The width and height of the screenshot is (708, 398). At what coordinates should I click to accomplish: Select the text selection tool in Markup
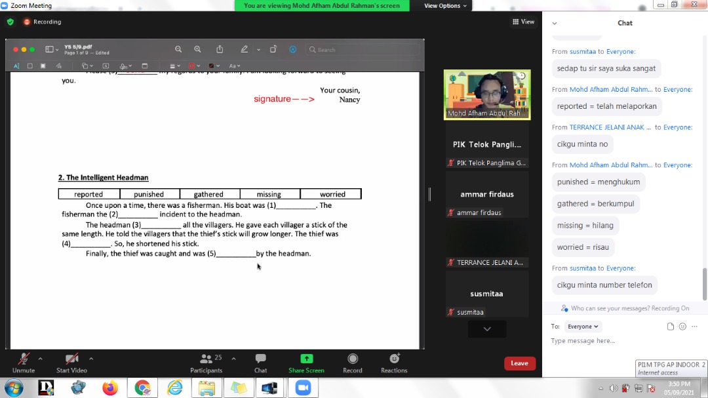16,66
